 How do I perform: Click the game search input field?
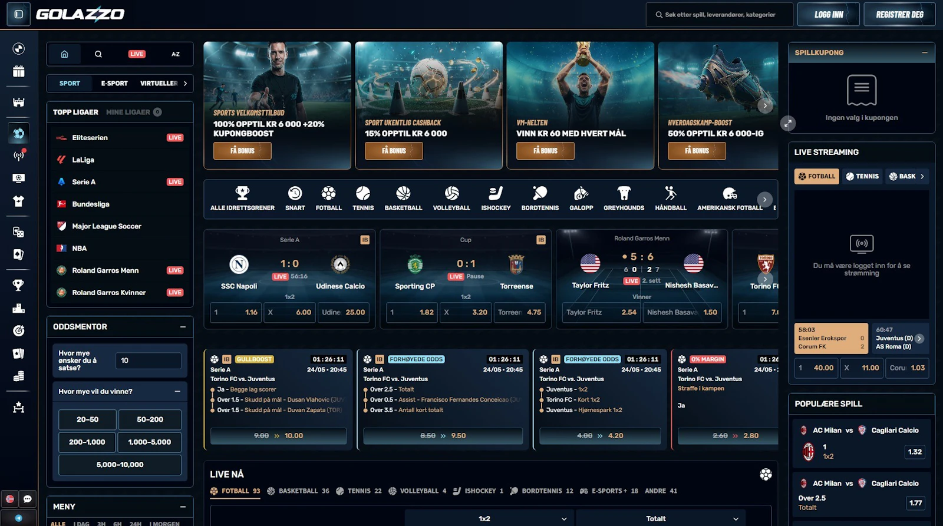point(720,15)
